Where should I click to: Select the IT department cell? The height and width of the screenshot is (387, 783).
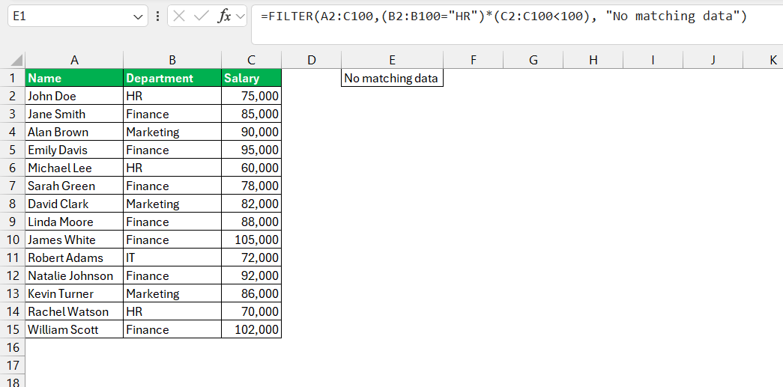(x=172, y=258)
